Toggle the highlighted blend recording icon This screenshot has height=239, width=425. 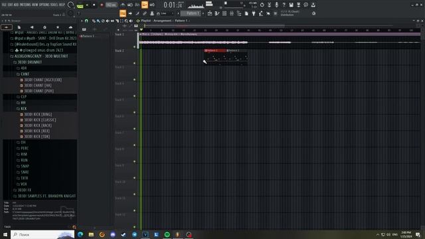[x=145, y=5]
